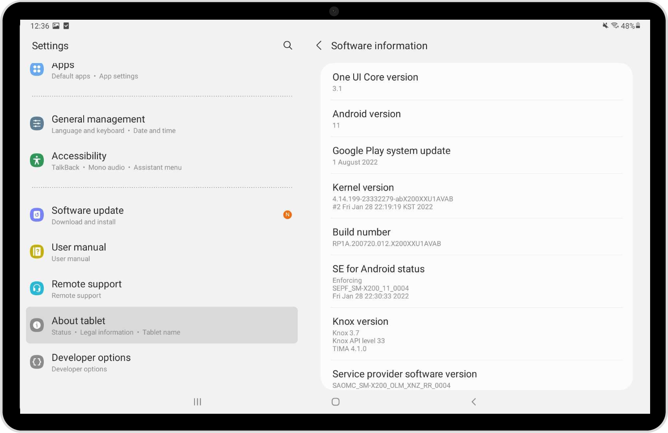The width and height of the screenshot is (668, 433).
Task: Open Google Play system update
Action: (x=476, y=156)
